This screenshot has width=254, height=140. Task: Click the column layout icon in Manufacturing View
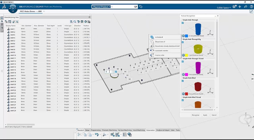click(x=82, y=21)
